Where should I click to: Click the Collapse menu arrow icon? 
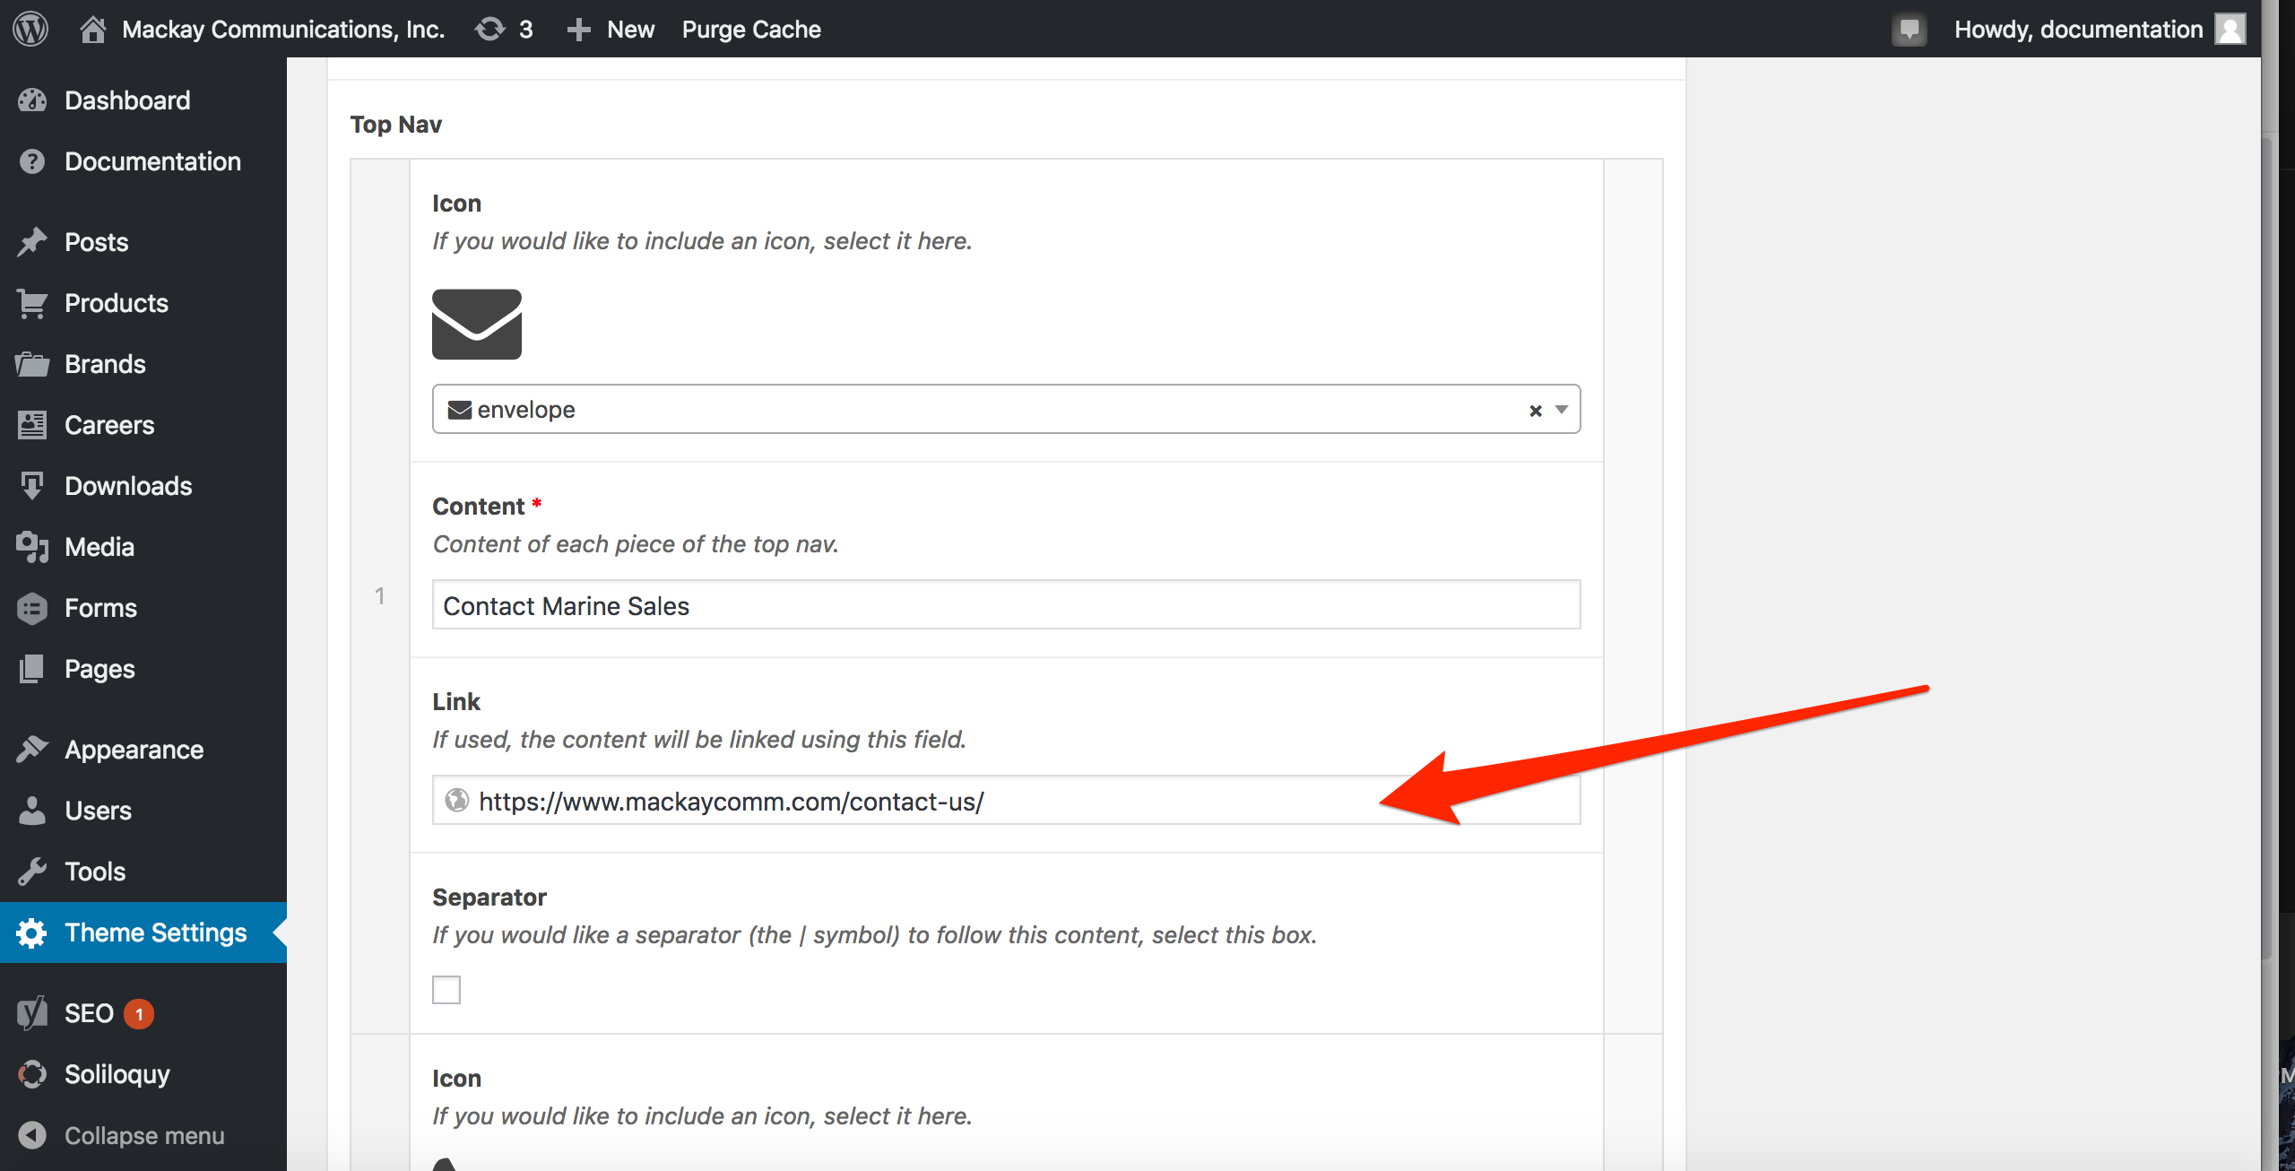[x=32, y=1135]
